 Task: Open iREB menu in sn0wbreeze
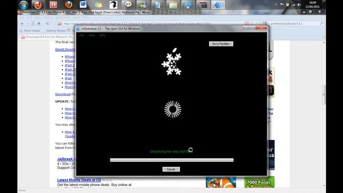(102, 35)
